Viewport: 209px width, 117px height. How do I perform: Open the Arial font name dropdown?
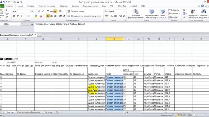(x=29, y=11)
